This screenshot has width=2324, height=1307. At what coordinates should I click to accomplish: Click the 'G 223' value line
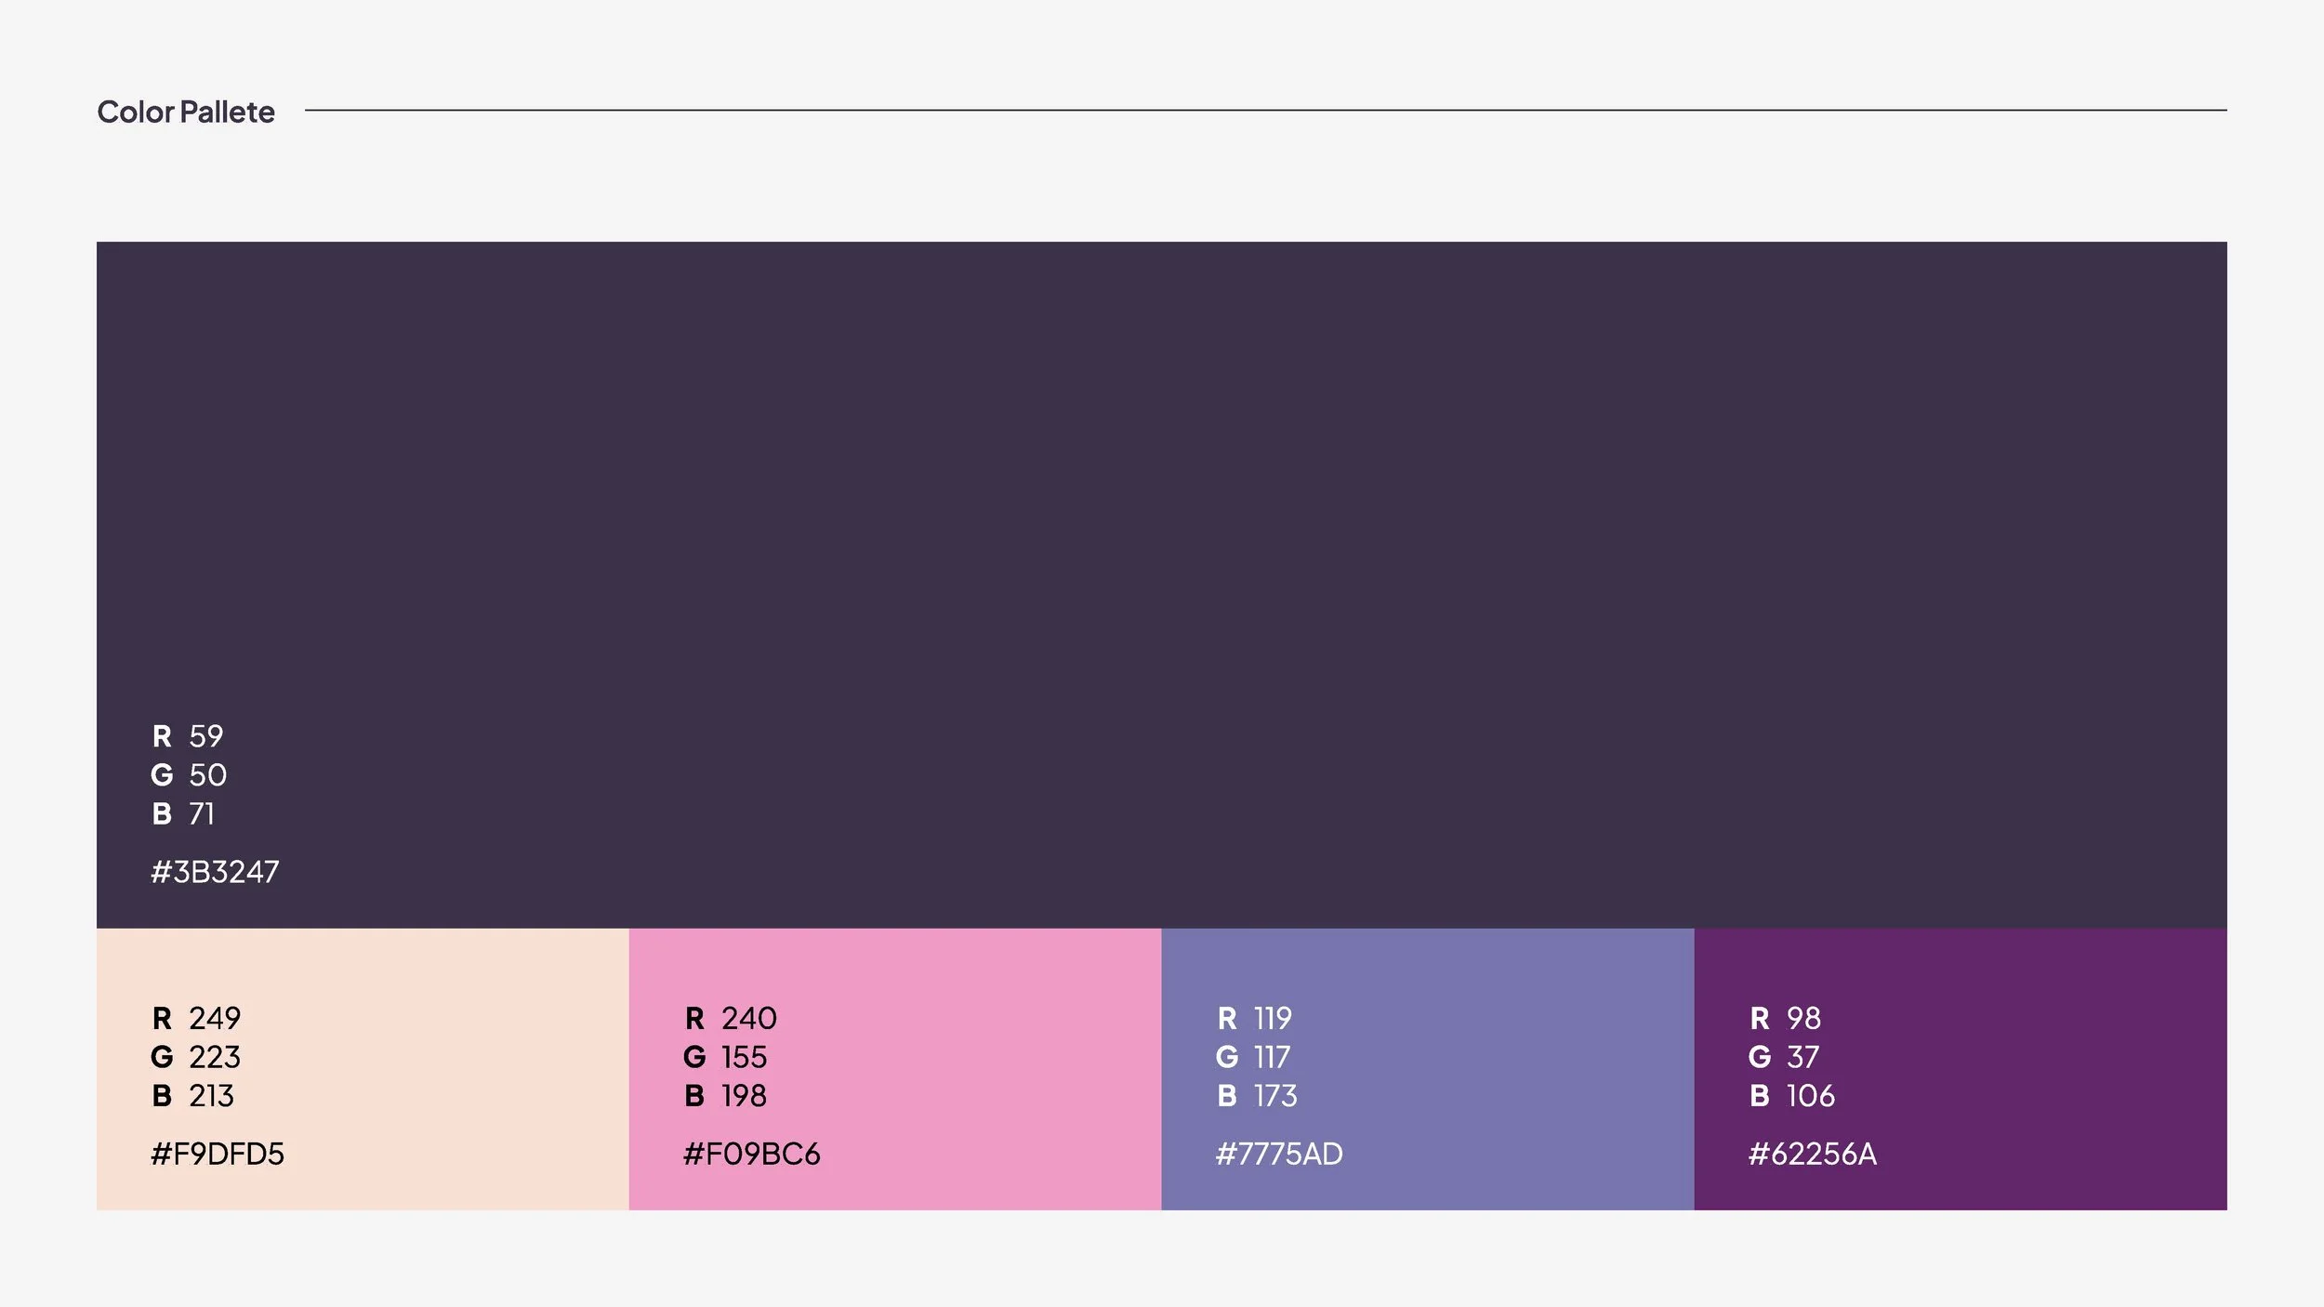point(196,1057)
